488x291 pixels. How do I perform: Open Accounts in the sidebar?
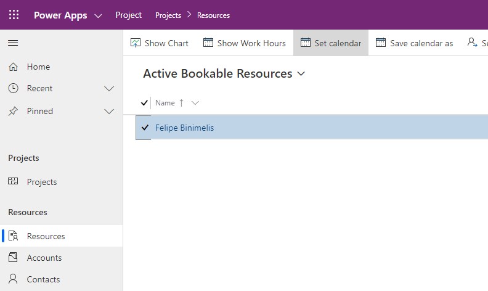pyautogui.click(x=62, y=257)
